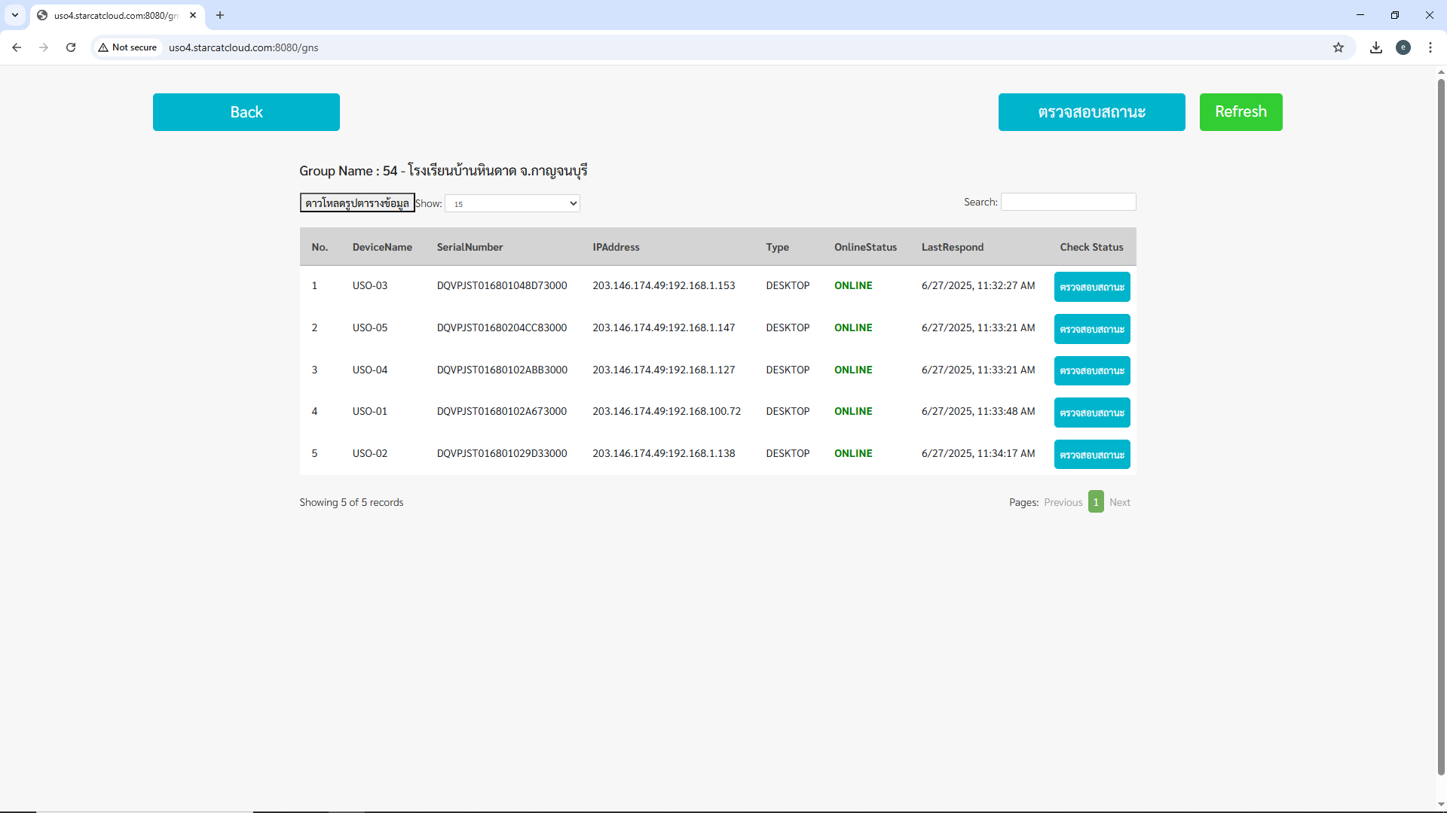Bookmark this page with the star
This screenshot has height=813, width=1447.
coord(1338,47)
